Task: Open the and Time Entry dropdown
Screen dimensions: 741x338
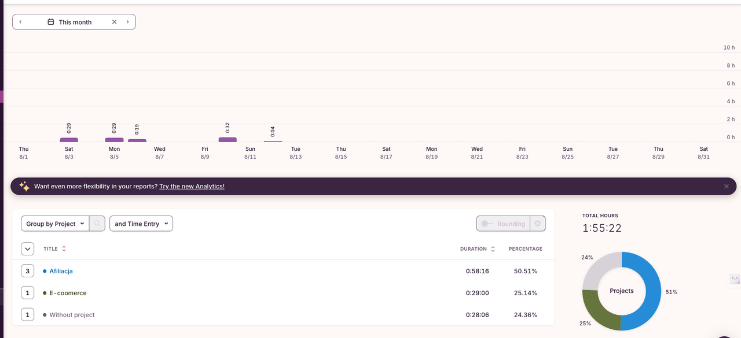Action: (141, 224)
